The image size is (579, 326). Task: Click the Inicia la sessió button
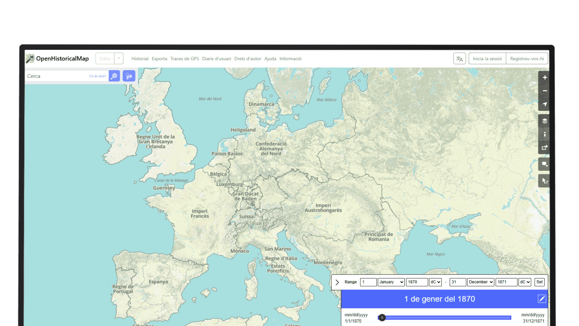point(487,58)
